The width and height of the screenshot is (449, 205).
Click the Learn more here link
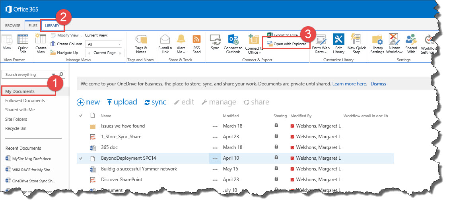[x=350, y=84]
